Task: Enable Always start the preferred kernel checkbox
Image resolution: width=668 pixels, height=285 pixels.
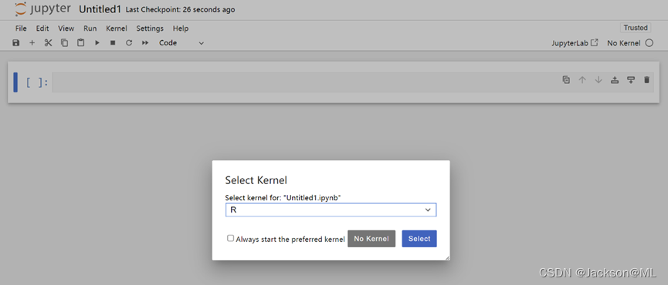Action: click(230, 239)
